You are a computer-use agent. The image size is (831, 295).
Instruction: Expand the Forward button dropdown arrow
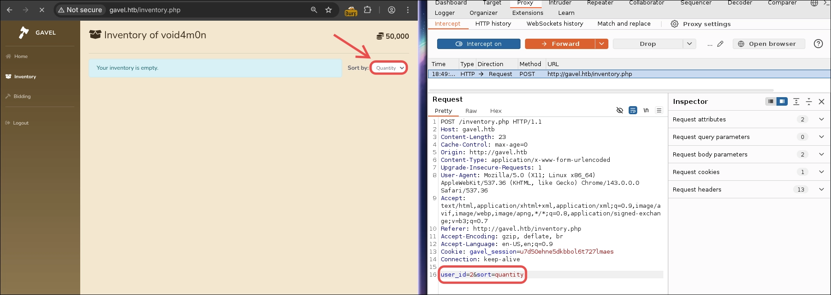click(x=602, y=44)
